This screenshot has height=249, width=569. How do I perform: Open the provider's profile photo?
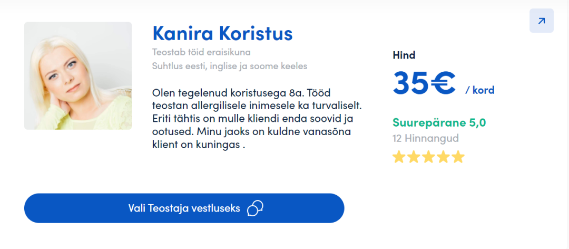pos(78,75)
